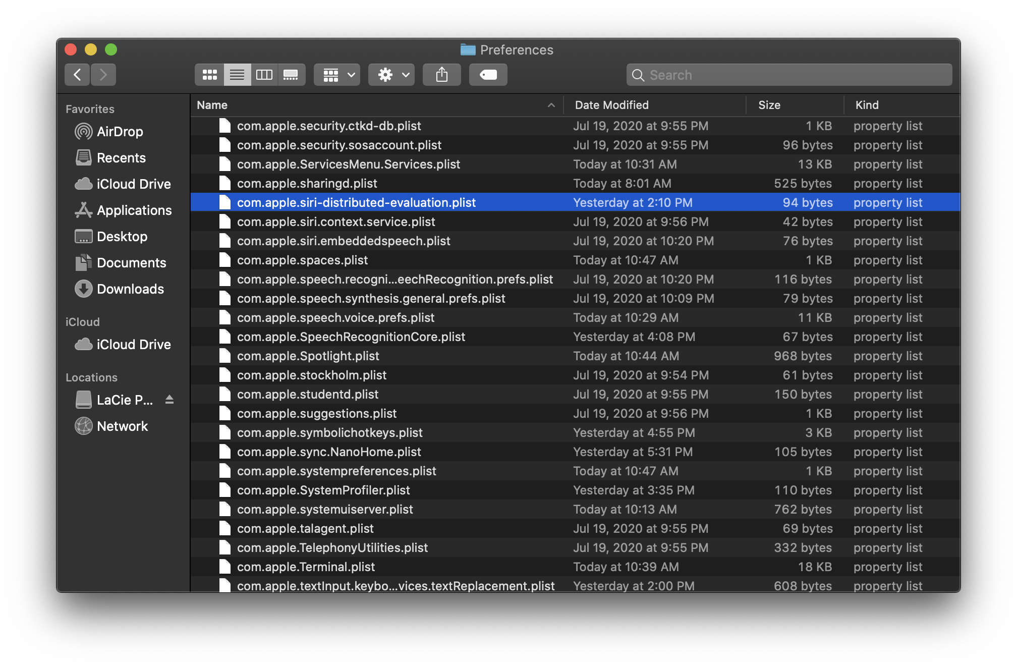
Task: Open the group-by arrangement dropdown
Action: [x=337, y=75]
